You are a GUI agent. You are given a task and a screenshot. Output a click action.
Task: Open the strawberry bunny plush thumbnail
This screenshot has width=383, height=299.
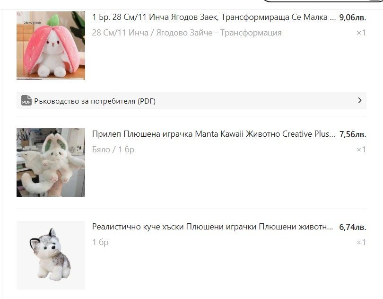pos(51,46)
